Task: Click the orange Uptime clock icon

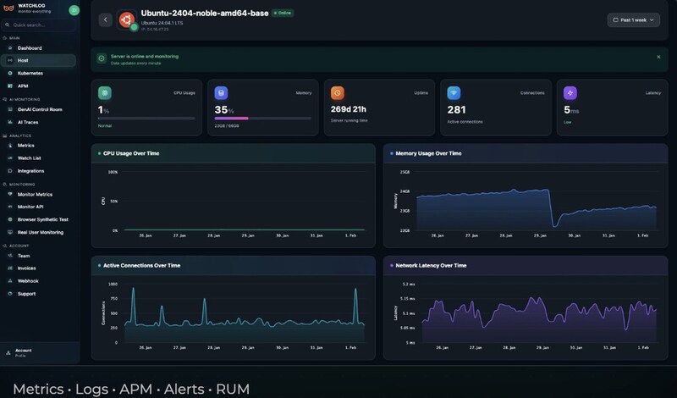Action: coord(337,93)
